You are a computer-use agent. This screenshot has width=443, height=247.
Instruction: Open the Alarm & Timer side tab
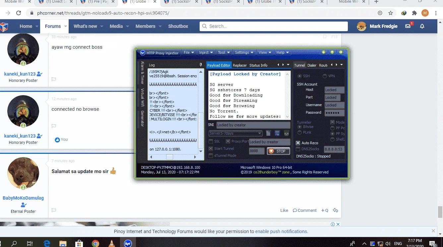[x=143, y=73]
